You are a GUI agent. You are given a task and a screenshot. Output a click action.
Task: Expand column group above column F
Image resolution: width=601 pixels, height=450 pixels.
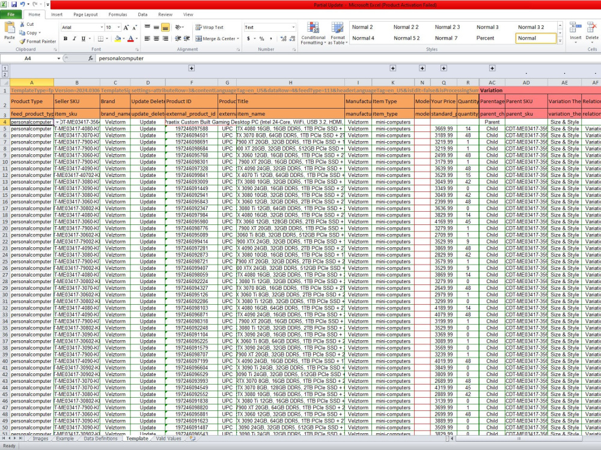pos(192,68)
